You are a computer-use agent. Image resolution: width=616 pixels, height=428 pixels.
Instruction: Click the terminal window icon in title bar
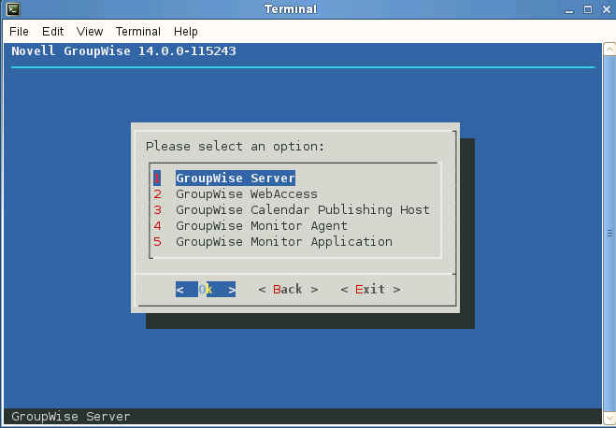point(13,9)
